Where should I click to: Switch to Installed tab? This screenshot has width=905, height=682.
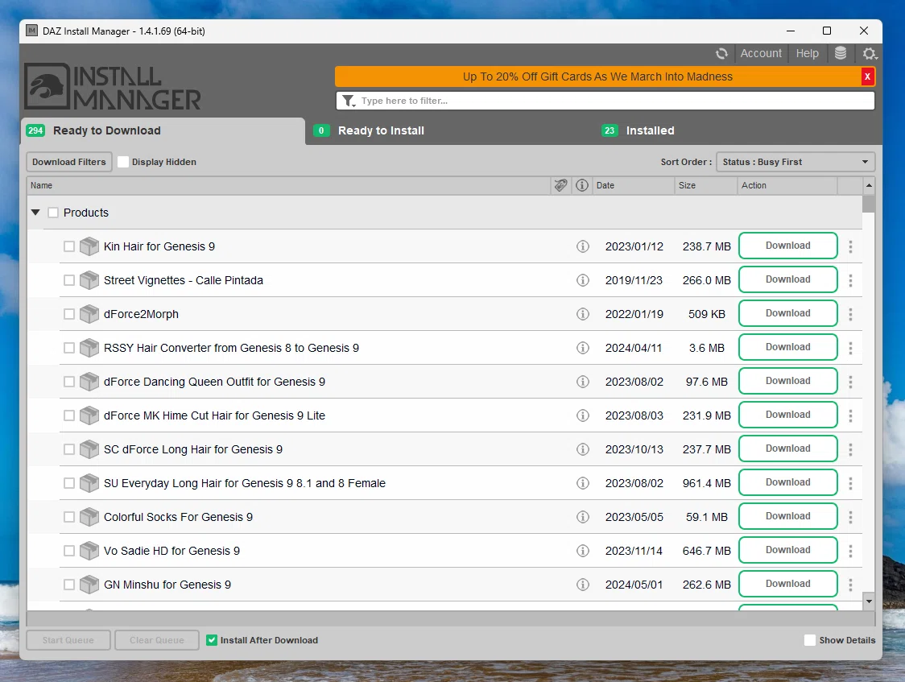(x=736, y=131)
